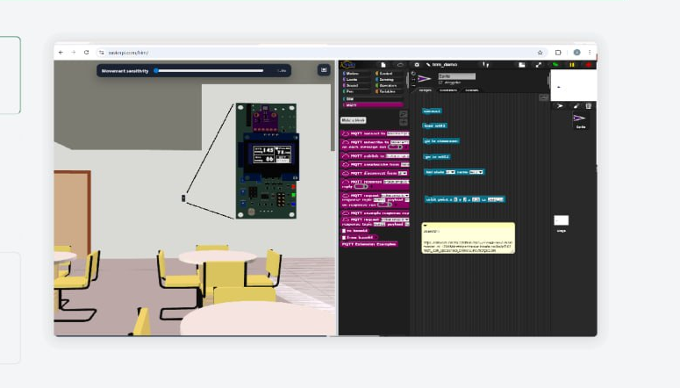Select the Operators block category
Viewport: 680px width, 388px height.
coord(389,85)
